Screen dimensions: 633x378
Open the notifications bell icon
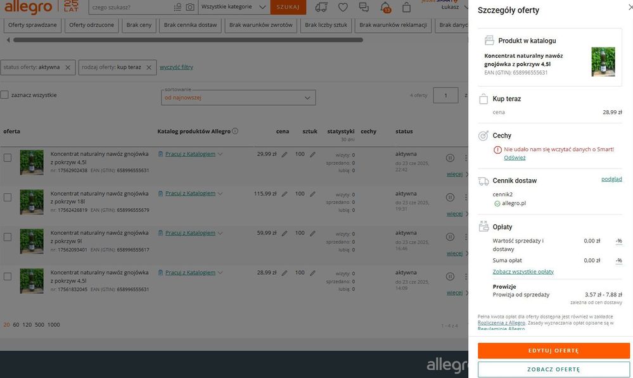click(385, 7)
